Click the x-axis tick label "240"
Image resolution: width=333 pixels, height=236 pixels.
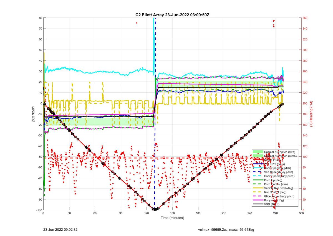pos(250,213)
